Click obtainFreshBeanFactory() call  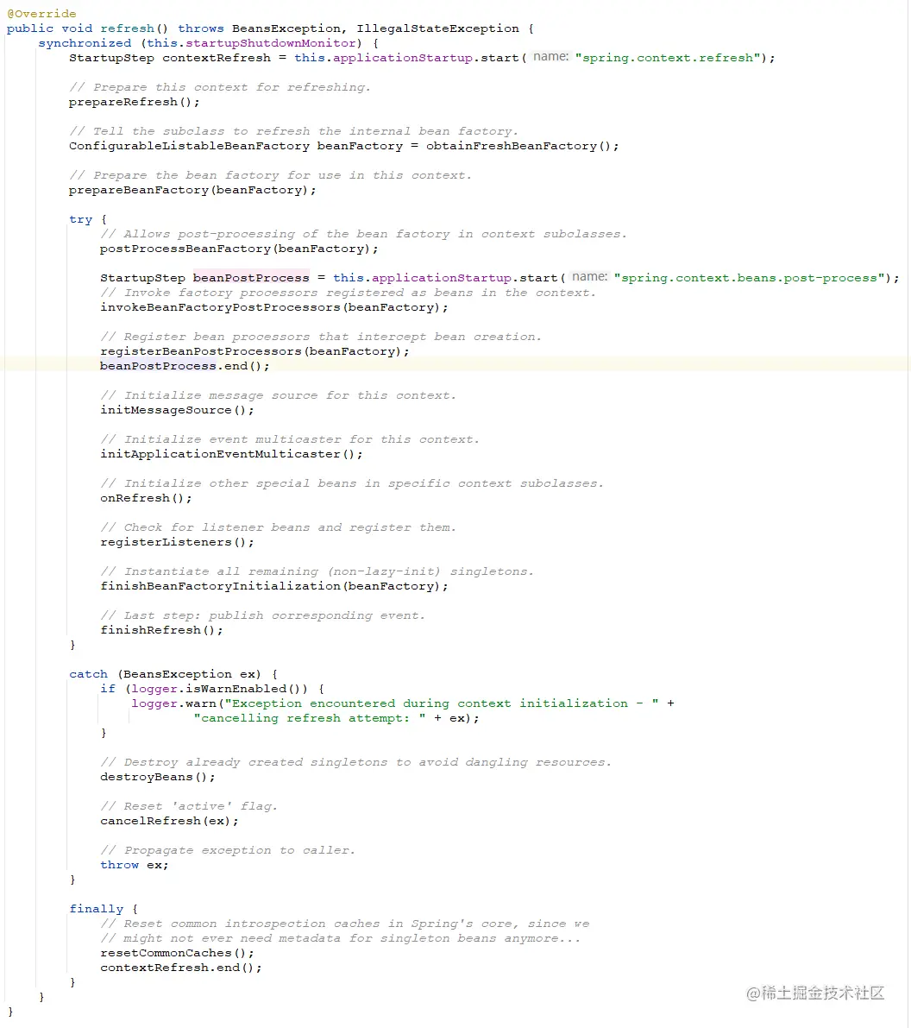coord(518,146)
